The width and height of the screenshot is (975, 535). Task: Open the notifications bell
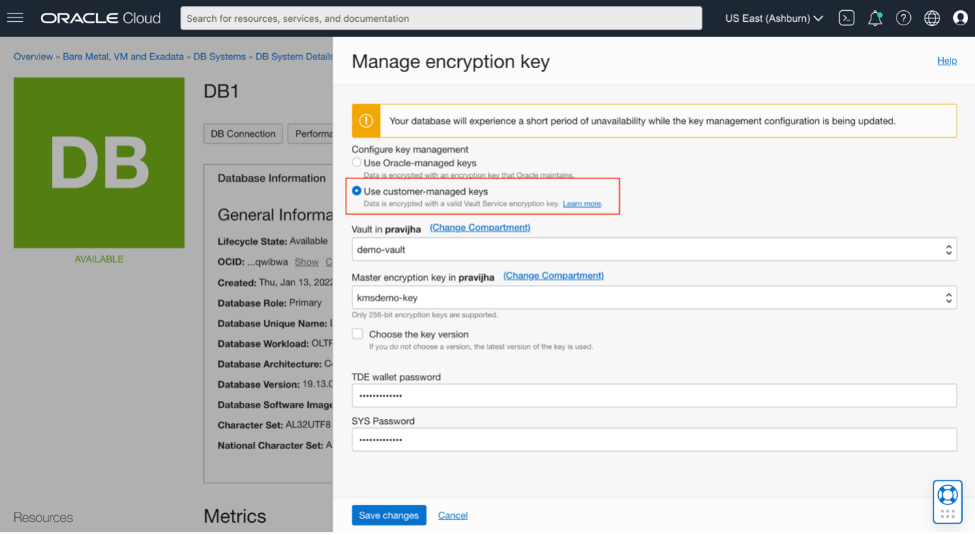(x=875, y=18)
